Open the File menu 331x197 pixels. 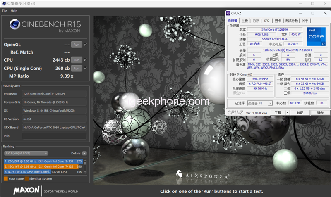coord(5,11)
